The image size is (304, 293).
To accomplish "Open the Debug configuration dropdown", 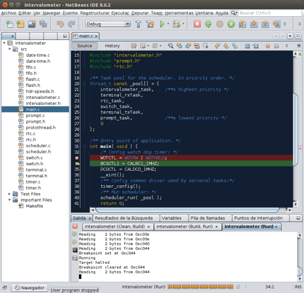I will [x=108, y=23].
